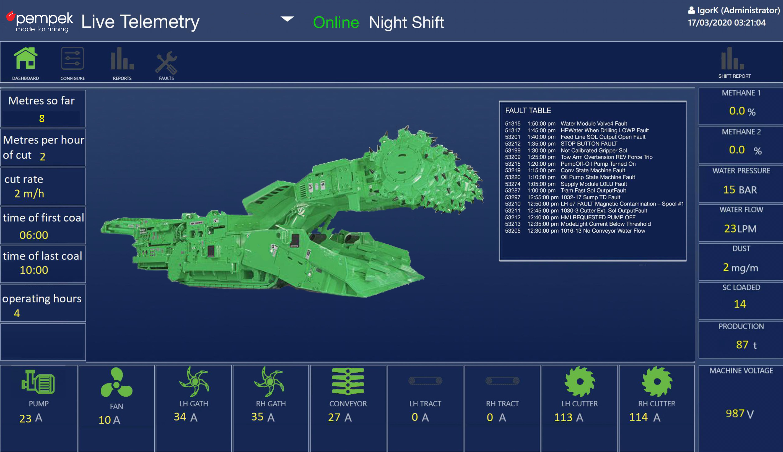Open the Dashboard home icon
The image size is (783, 452).
(25, 59)
